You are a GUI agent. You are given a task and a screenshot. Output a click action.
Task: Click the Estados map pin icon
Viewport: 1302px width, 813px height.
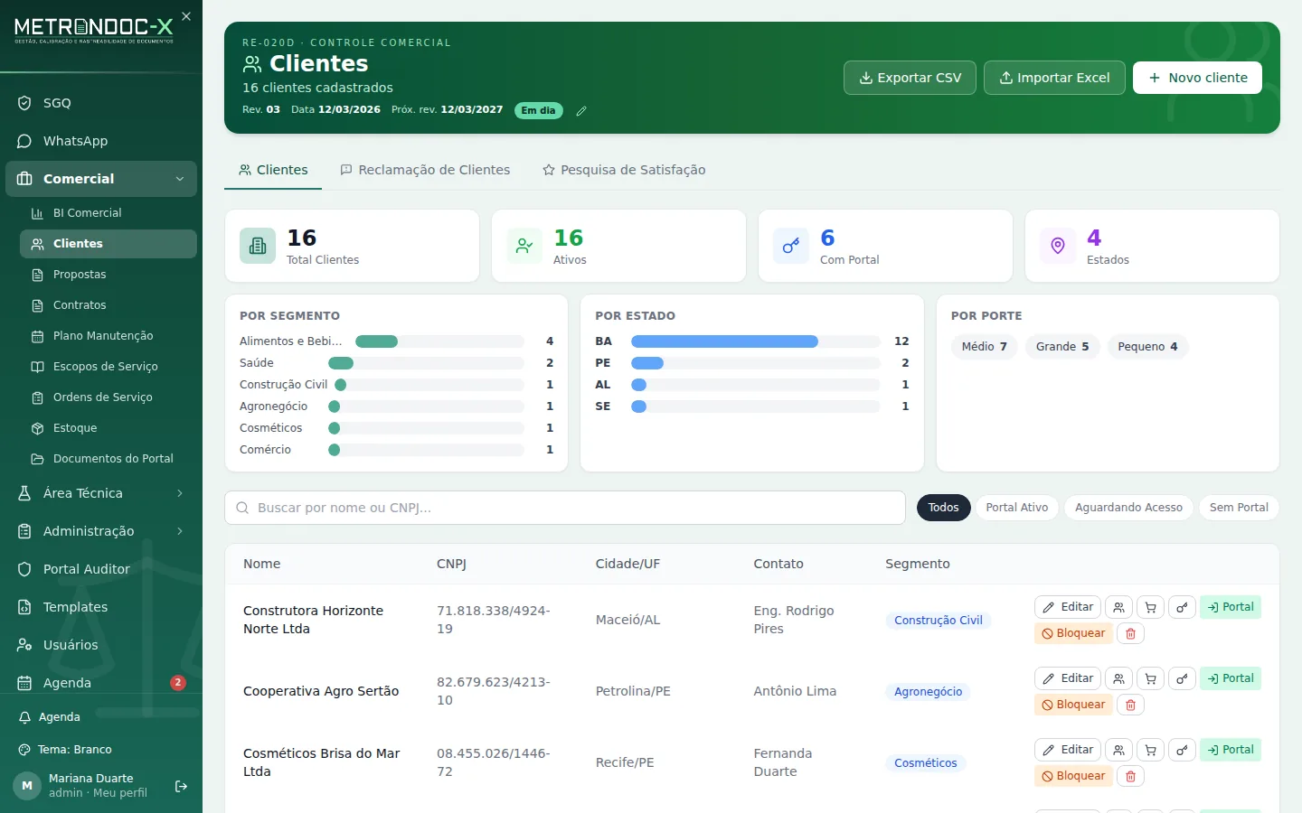point(1058,246)
